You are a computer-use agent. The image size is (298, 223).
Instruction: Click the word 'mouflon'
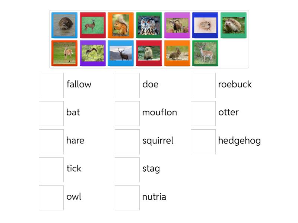click(159, 113)
